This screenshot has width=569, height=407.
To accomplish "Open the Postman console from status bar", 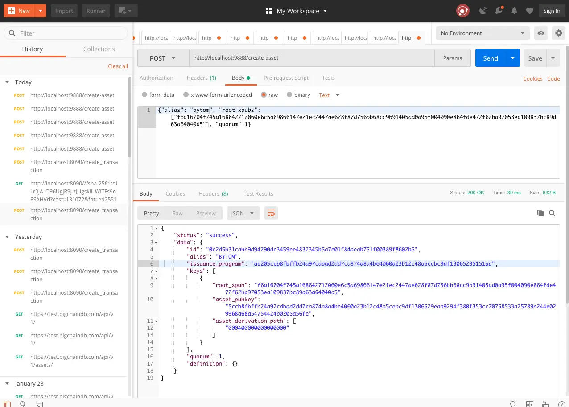I will (39, 404).
